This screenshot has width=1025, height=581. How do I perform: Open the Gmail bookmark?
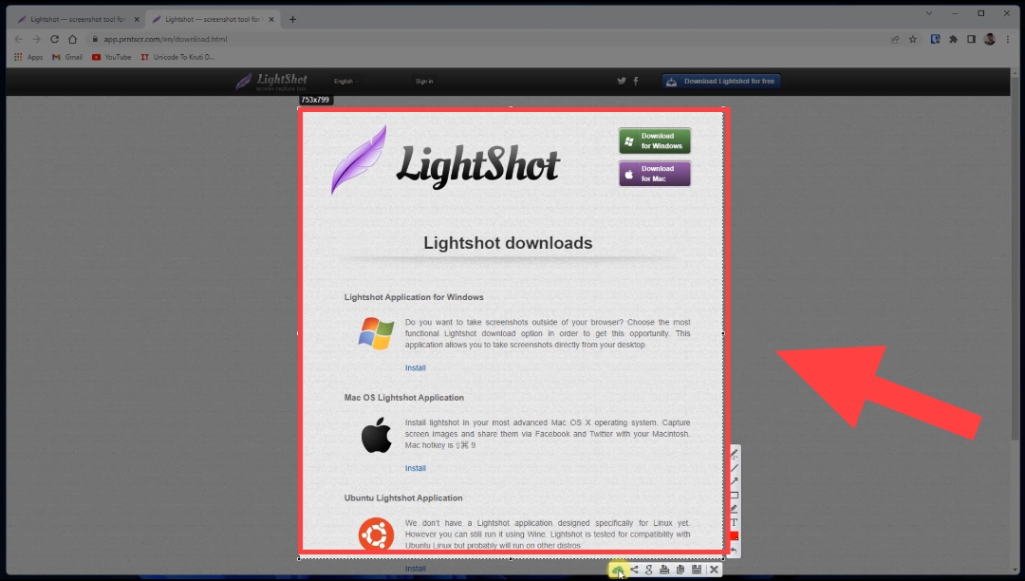tap(67, 58)
